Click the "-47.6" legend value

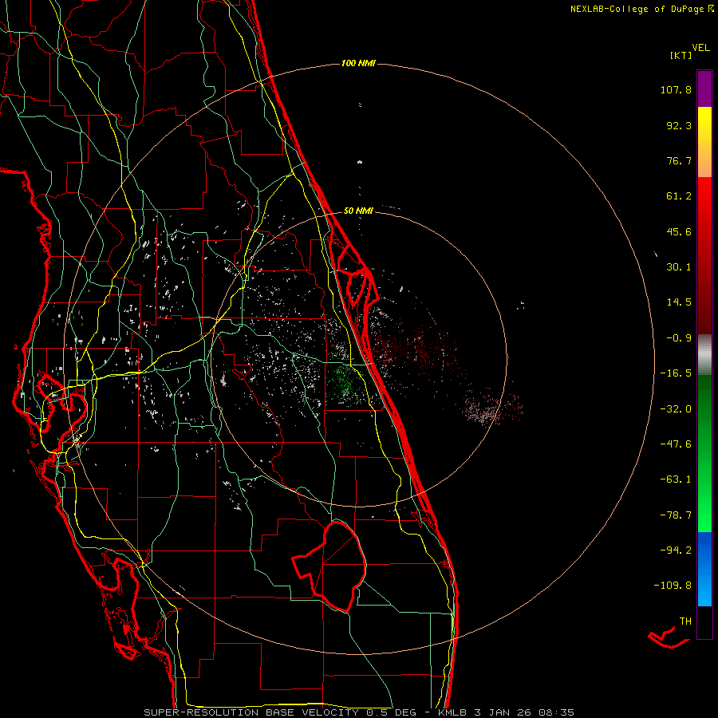(676, 444)
